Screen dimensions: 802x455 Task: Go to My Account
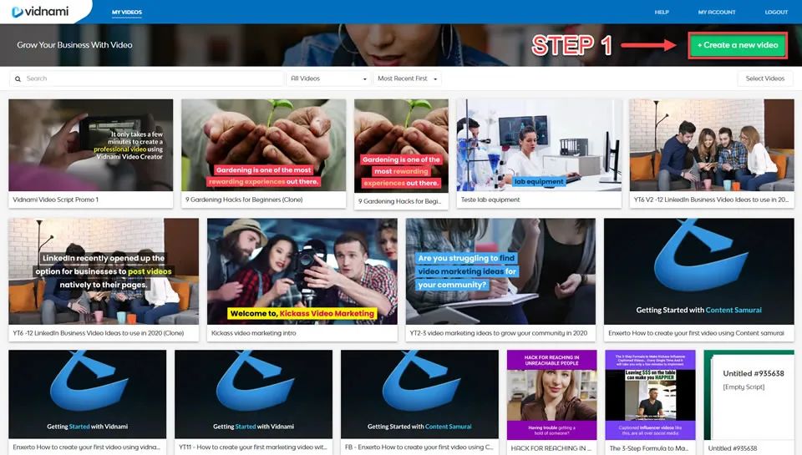[717, 12]
